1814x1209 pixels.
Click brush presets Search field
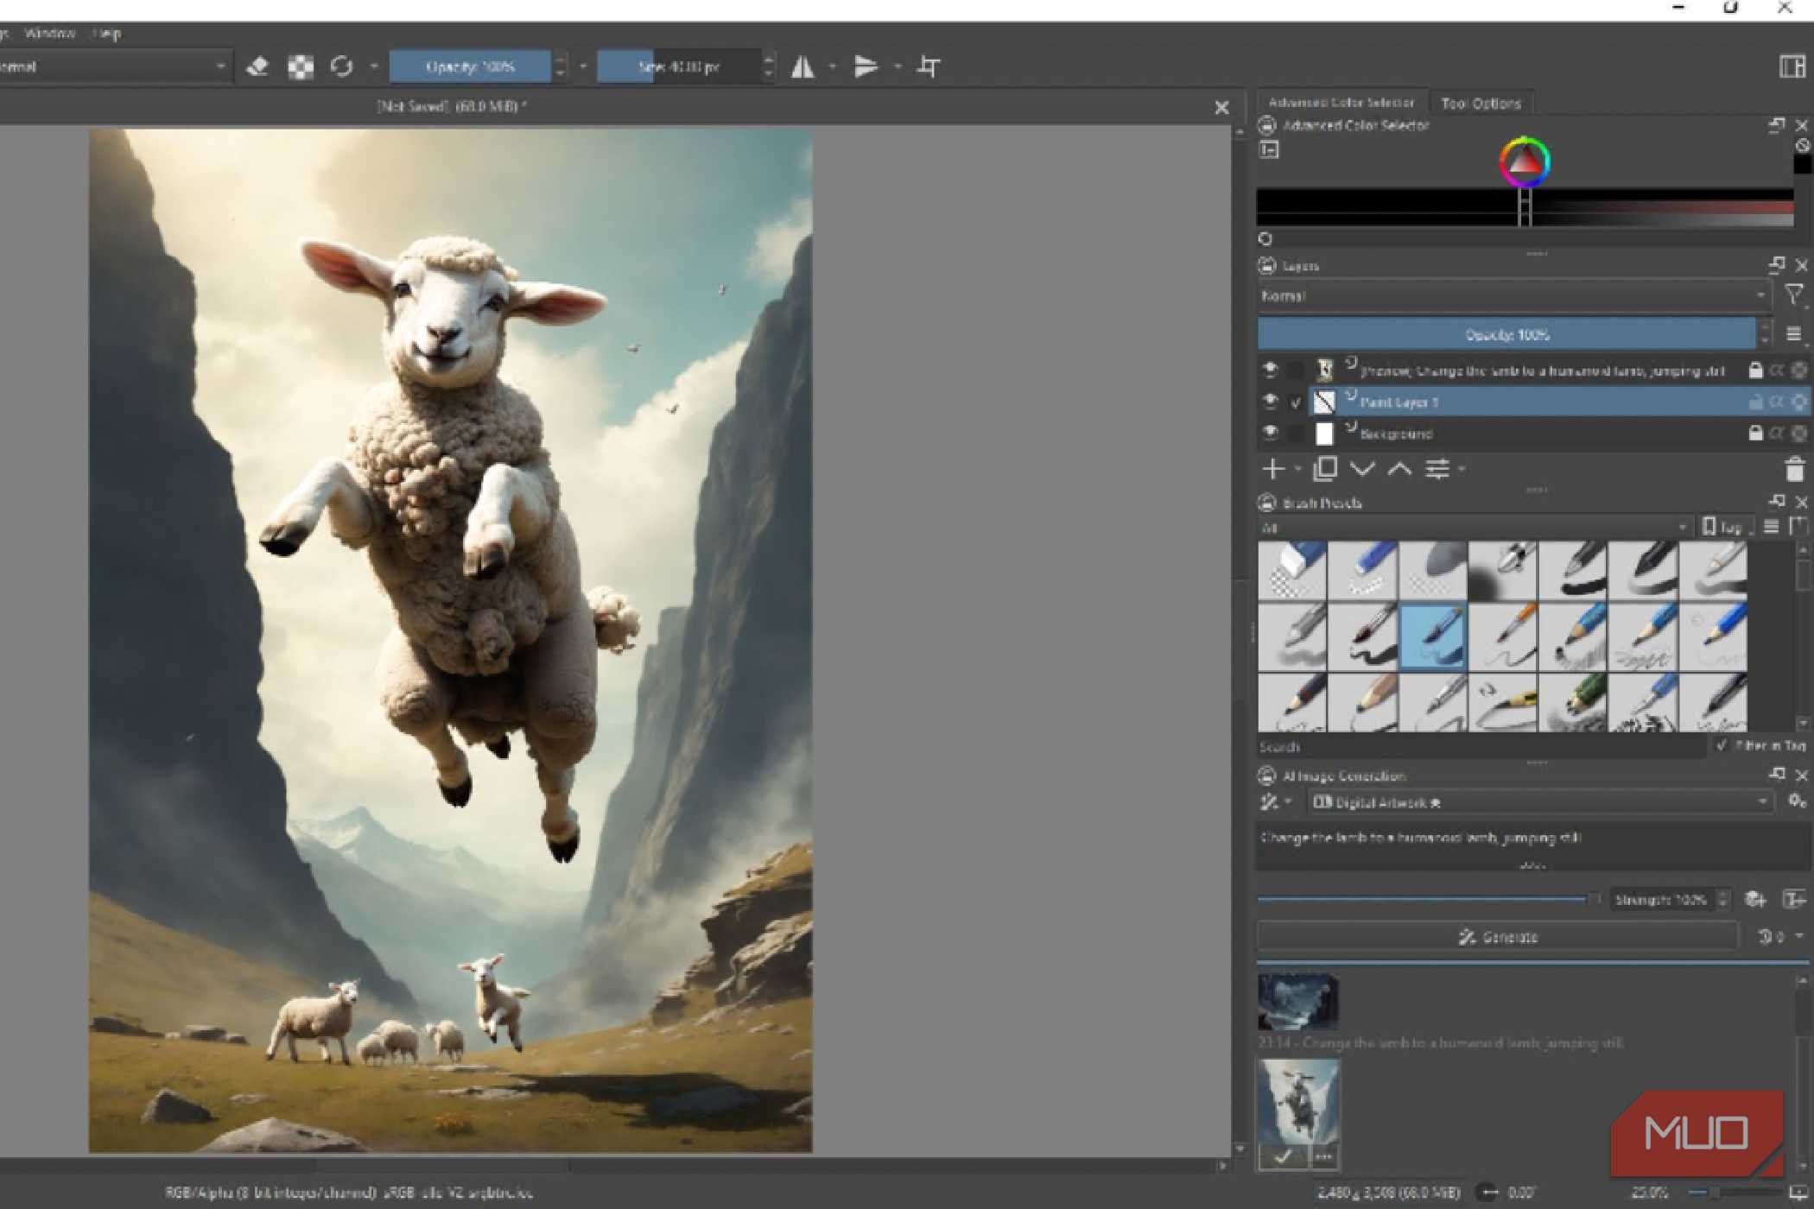(x=1481, y=746)
